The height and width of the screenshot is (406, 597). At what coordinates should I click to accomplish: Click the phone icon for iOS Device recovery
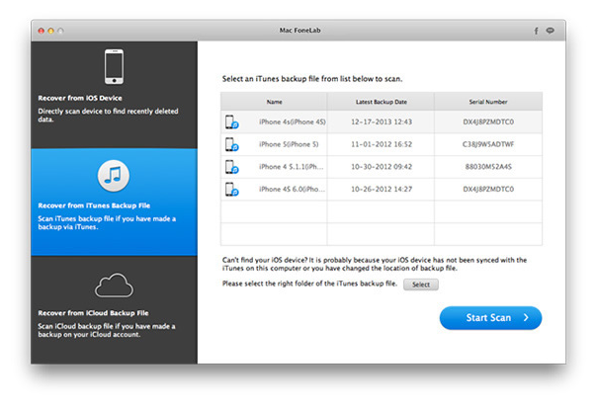tap(114, 66)
